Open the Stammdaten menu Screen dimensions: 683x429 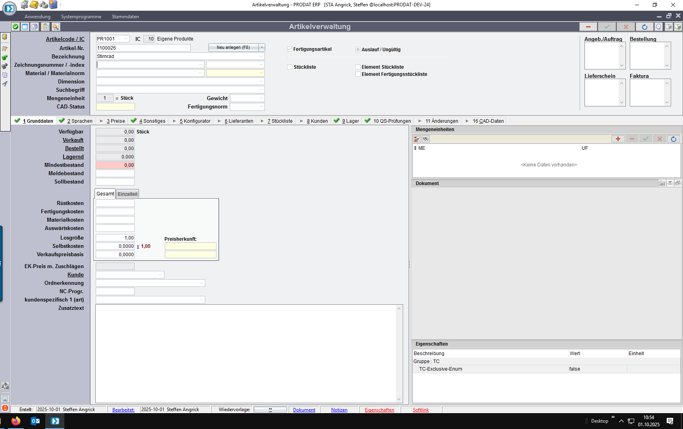point(125,17)
